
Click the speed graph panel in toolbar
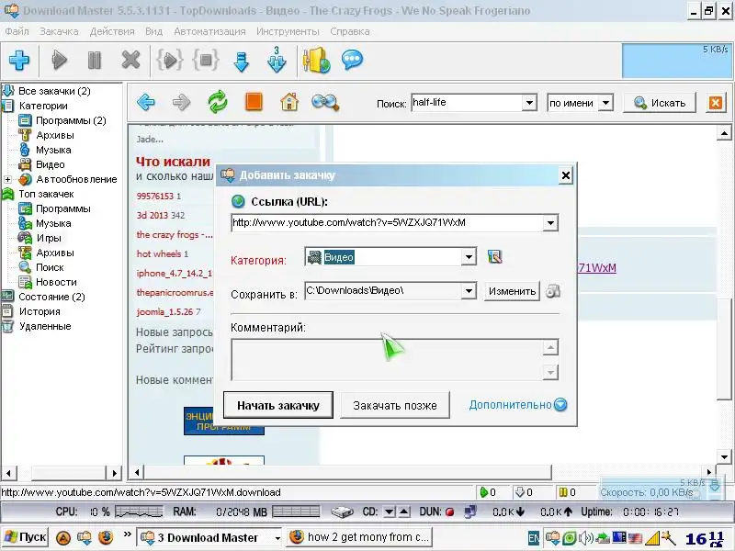(675, 61)
